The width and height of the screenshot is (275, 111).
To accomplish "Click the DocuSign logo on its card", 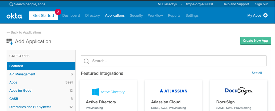I will [239, 91].
